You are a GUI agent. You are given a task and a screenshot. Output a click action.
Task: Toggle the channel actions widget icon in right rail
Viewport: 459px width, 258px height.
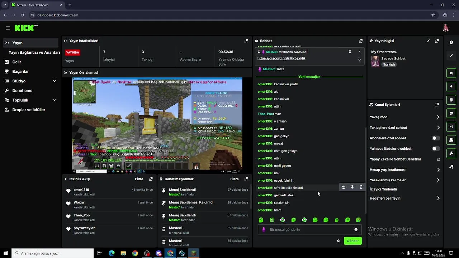[x=451, y=140]
